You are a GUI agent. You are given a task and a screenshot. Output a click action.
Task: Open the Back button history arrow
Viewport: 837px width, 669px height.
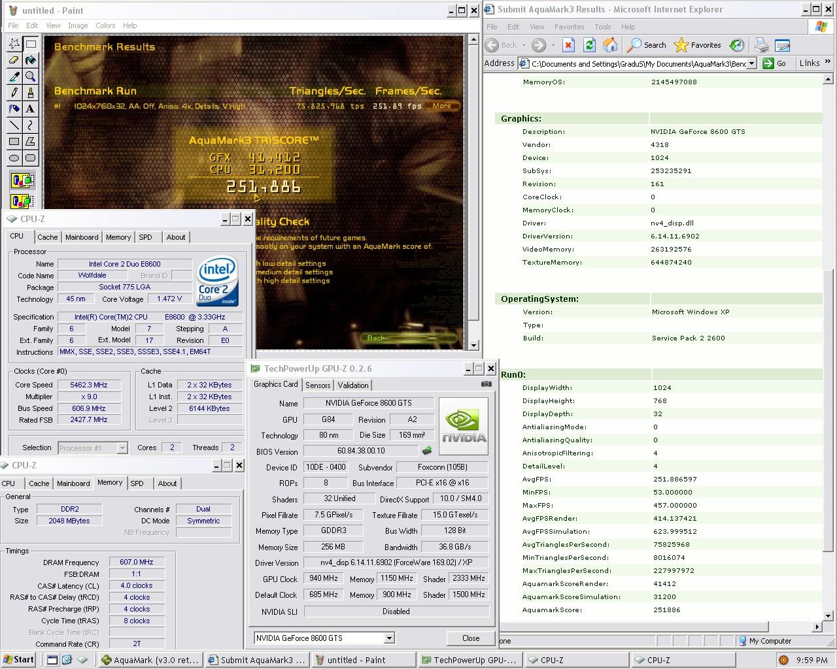coord(524,45)
